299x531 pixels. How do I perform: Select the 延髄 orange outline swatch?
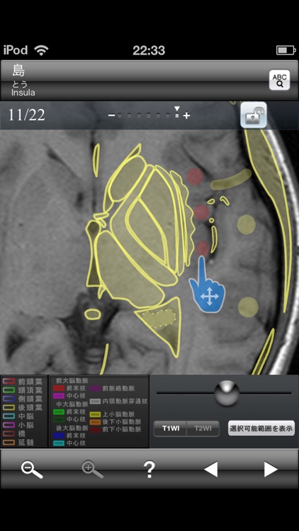(x=9, y=442)
